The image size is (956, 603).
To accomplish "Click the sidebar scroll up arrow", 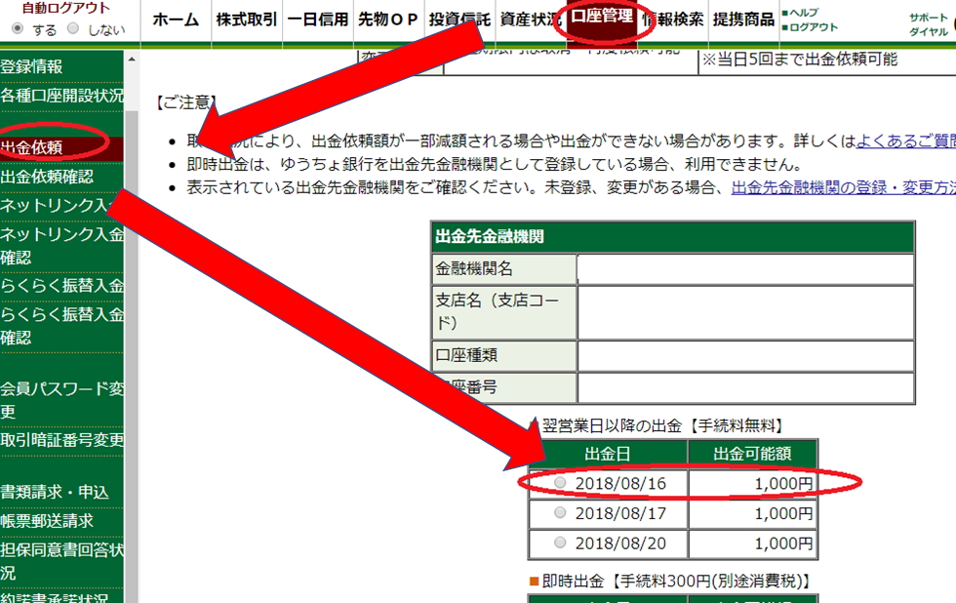I will pyautogui.click(x=131, y=60).
